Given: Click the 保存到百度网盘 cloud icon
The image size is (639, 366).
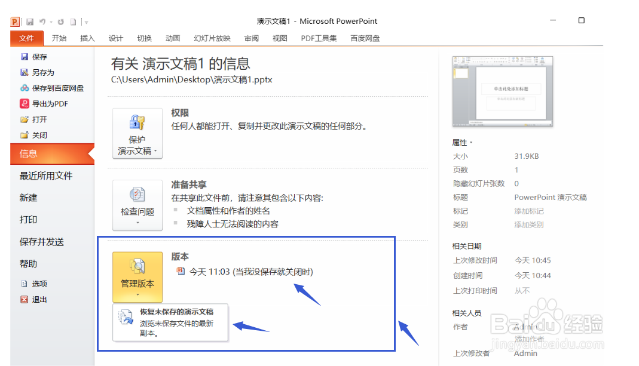Looking at the screenshot, I should [25, 88].
